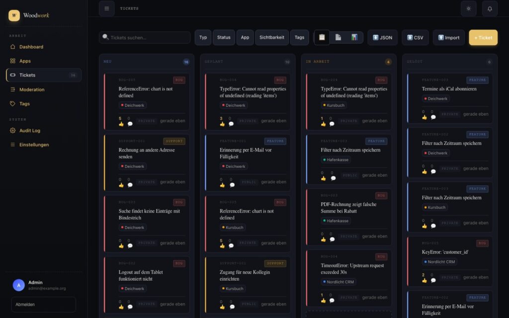Viewport: 509px width, 318px height.
Task: Click the Apps grid icon
Action: [12, 61]
